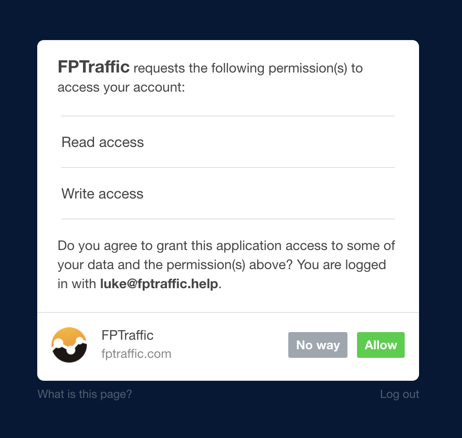Click the FPTraffic name beside the logo
The image size is (462, 438).
point(127,335)
